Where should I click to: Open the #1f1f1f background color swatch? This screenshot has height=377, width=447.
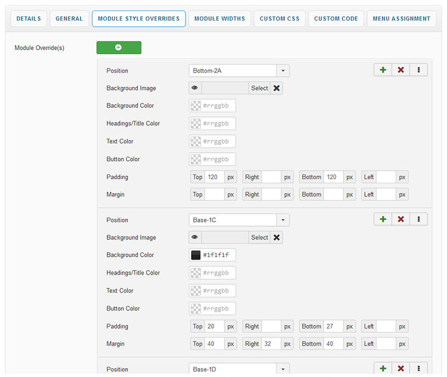coord(196,255)
